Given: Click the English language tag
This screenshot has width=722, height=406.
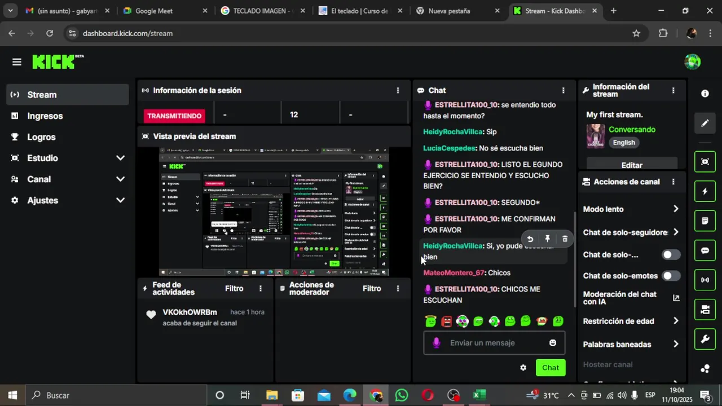Looking at the screenshot, I should click(624, 143).
